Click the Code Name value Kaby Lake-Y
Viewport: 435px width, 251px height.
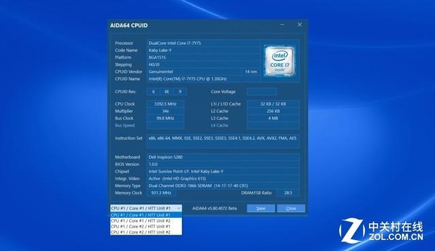point(203,50)
